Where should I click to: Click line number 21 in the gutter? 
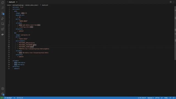[x=9, y=47]
